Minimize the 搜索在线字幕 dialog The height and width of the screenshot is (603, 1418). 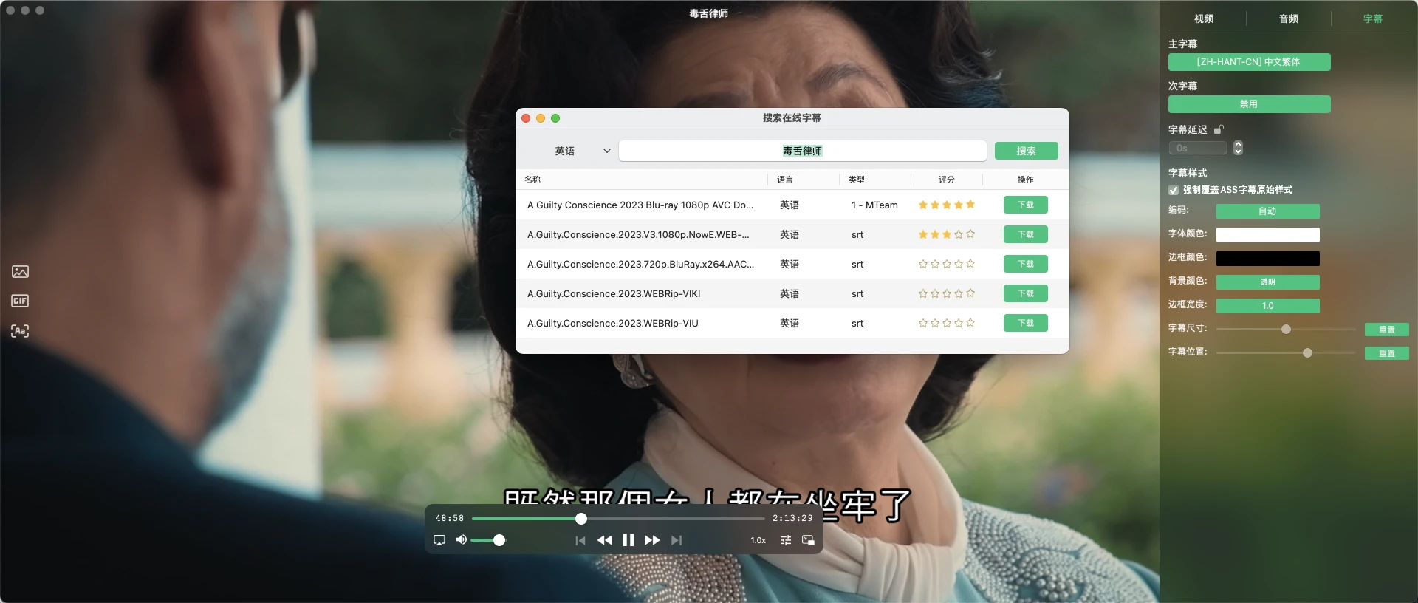tap(541, 118)
